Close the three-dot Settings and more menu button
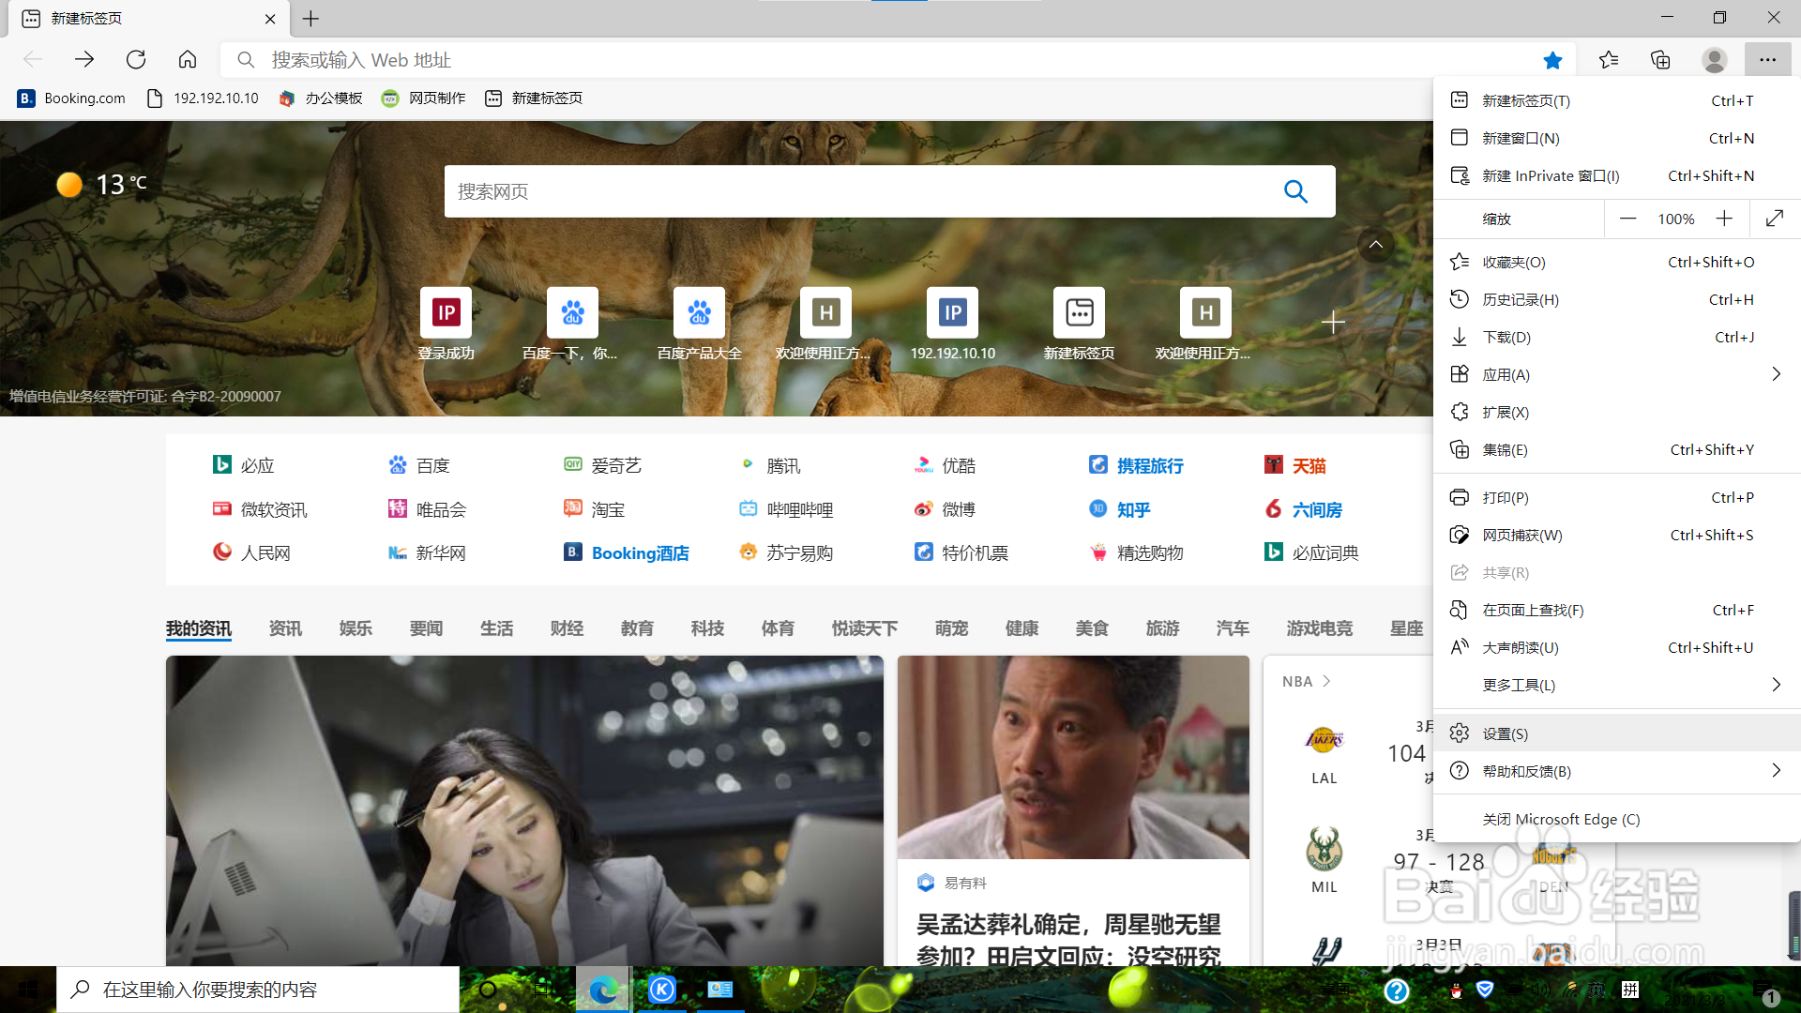1801x1013 pixels. click(x=1767, y=60)
